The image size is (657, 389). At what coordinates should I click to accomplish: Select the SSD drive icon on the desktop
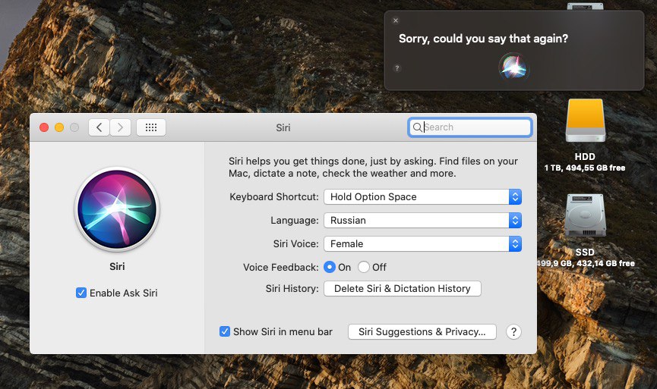(585, 215)
